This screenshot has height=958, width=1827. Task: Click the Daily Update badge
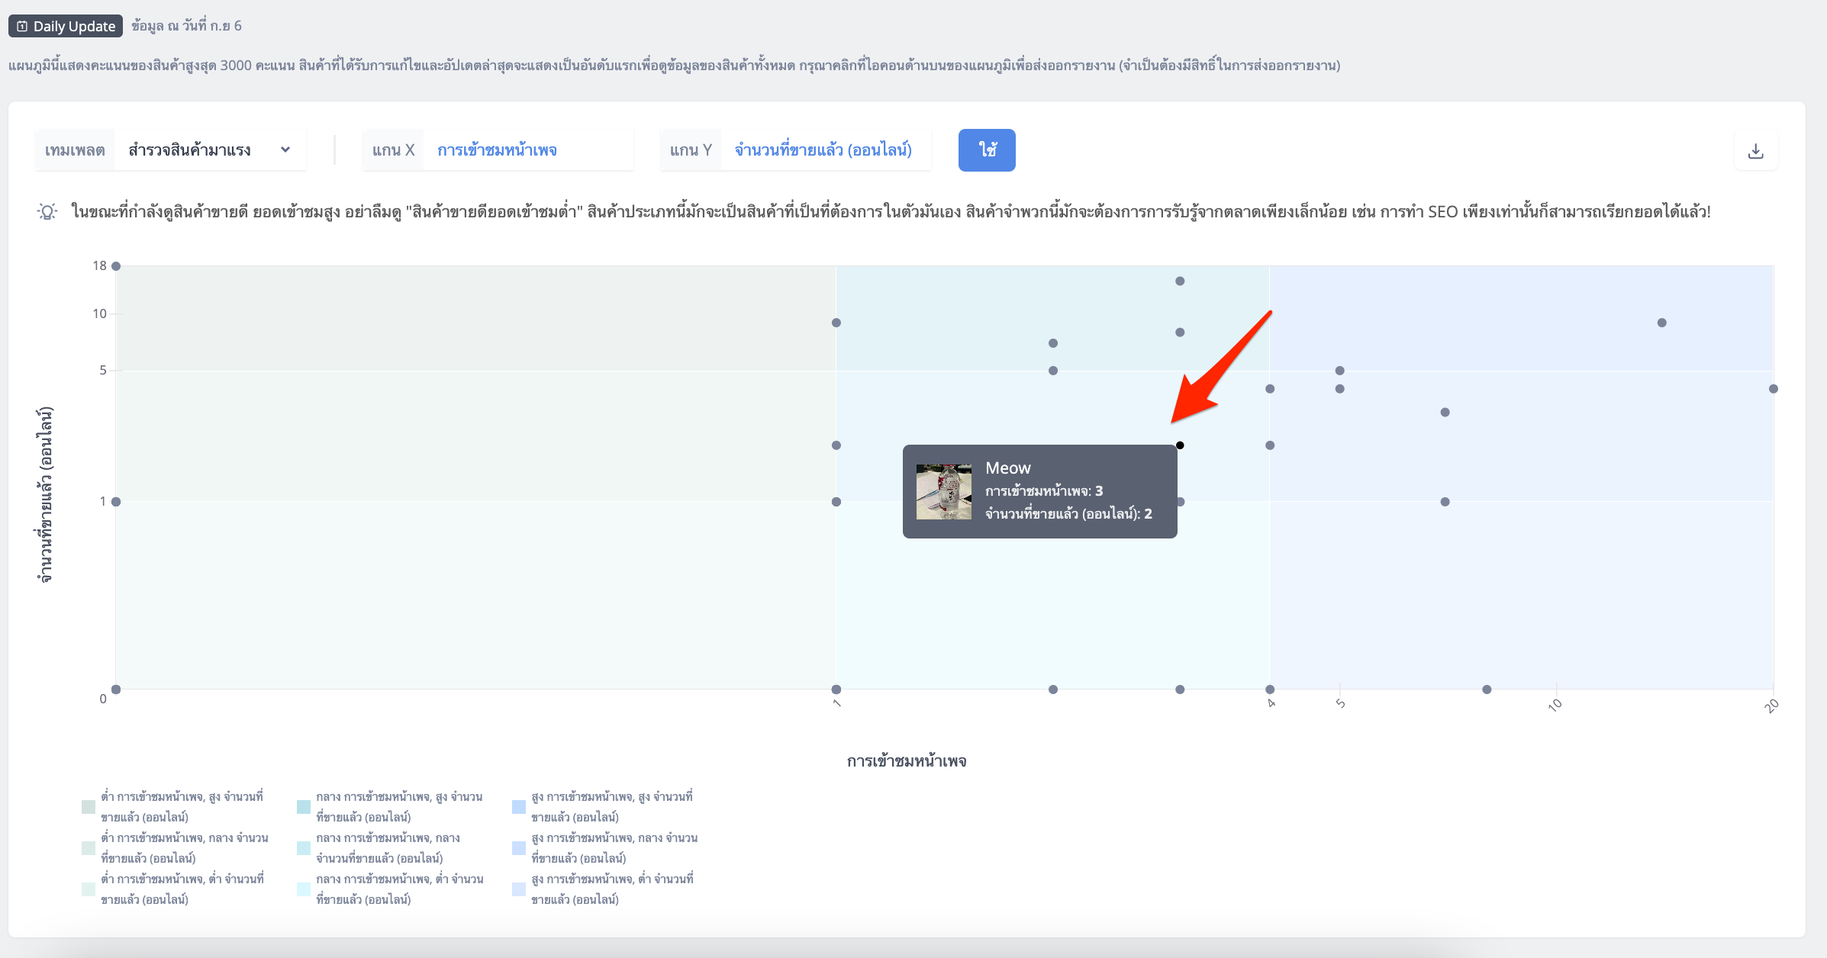[x=66, y=26]
